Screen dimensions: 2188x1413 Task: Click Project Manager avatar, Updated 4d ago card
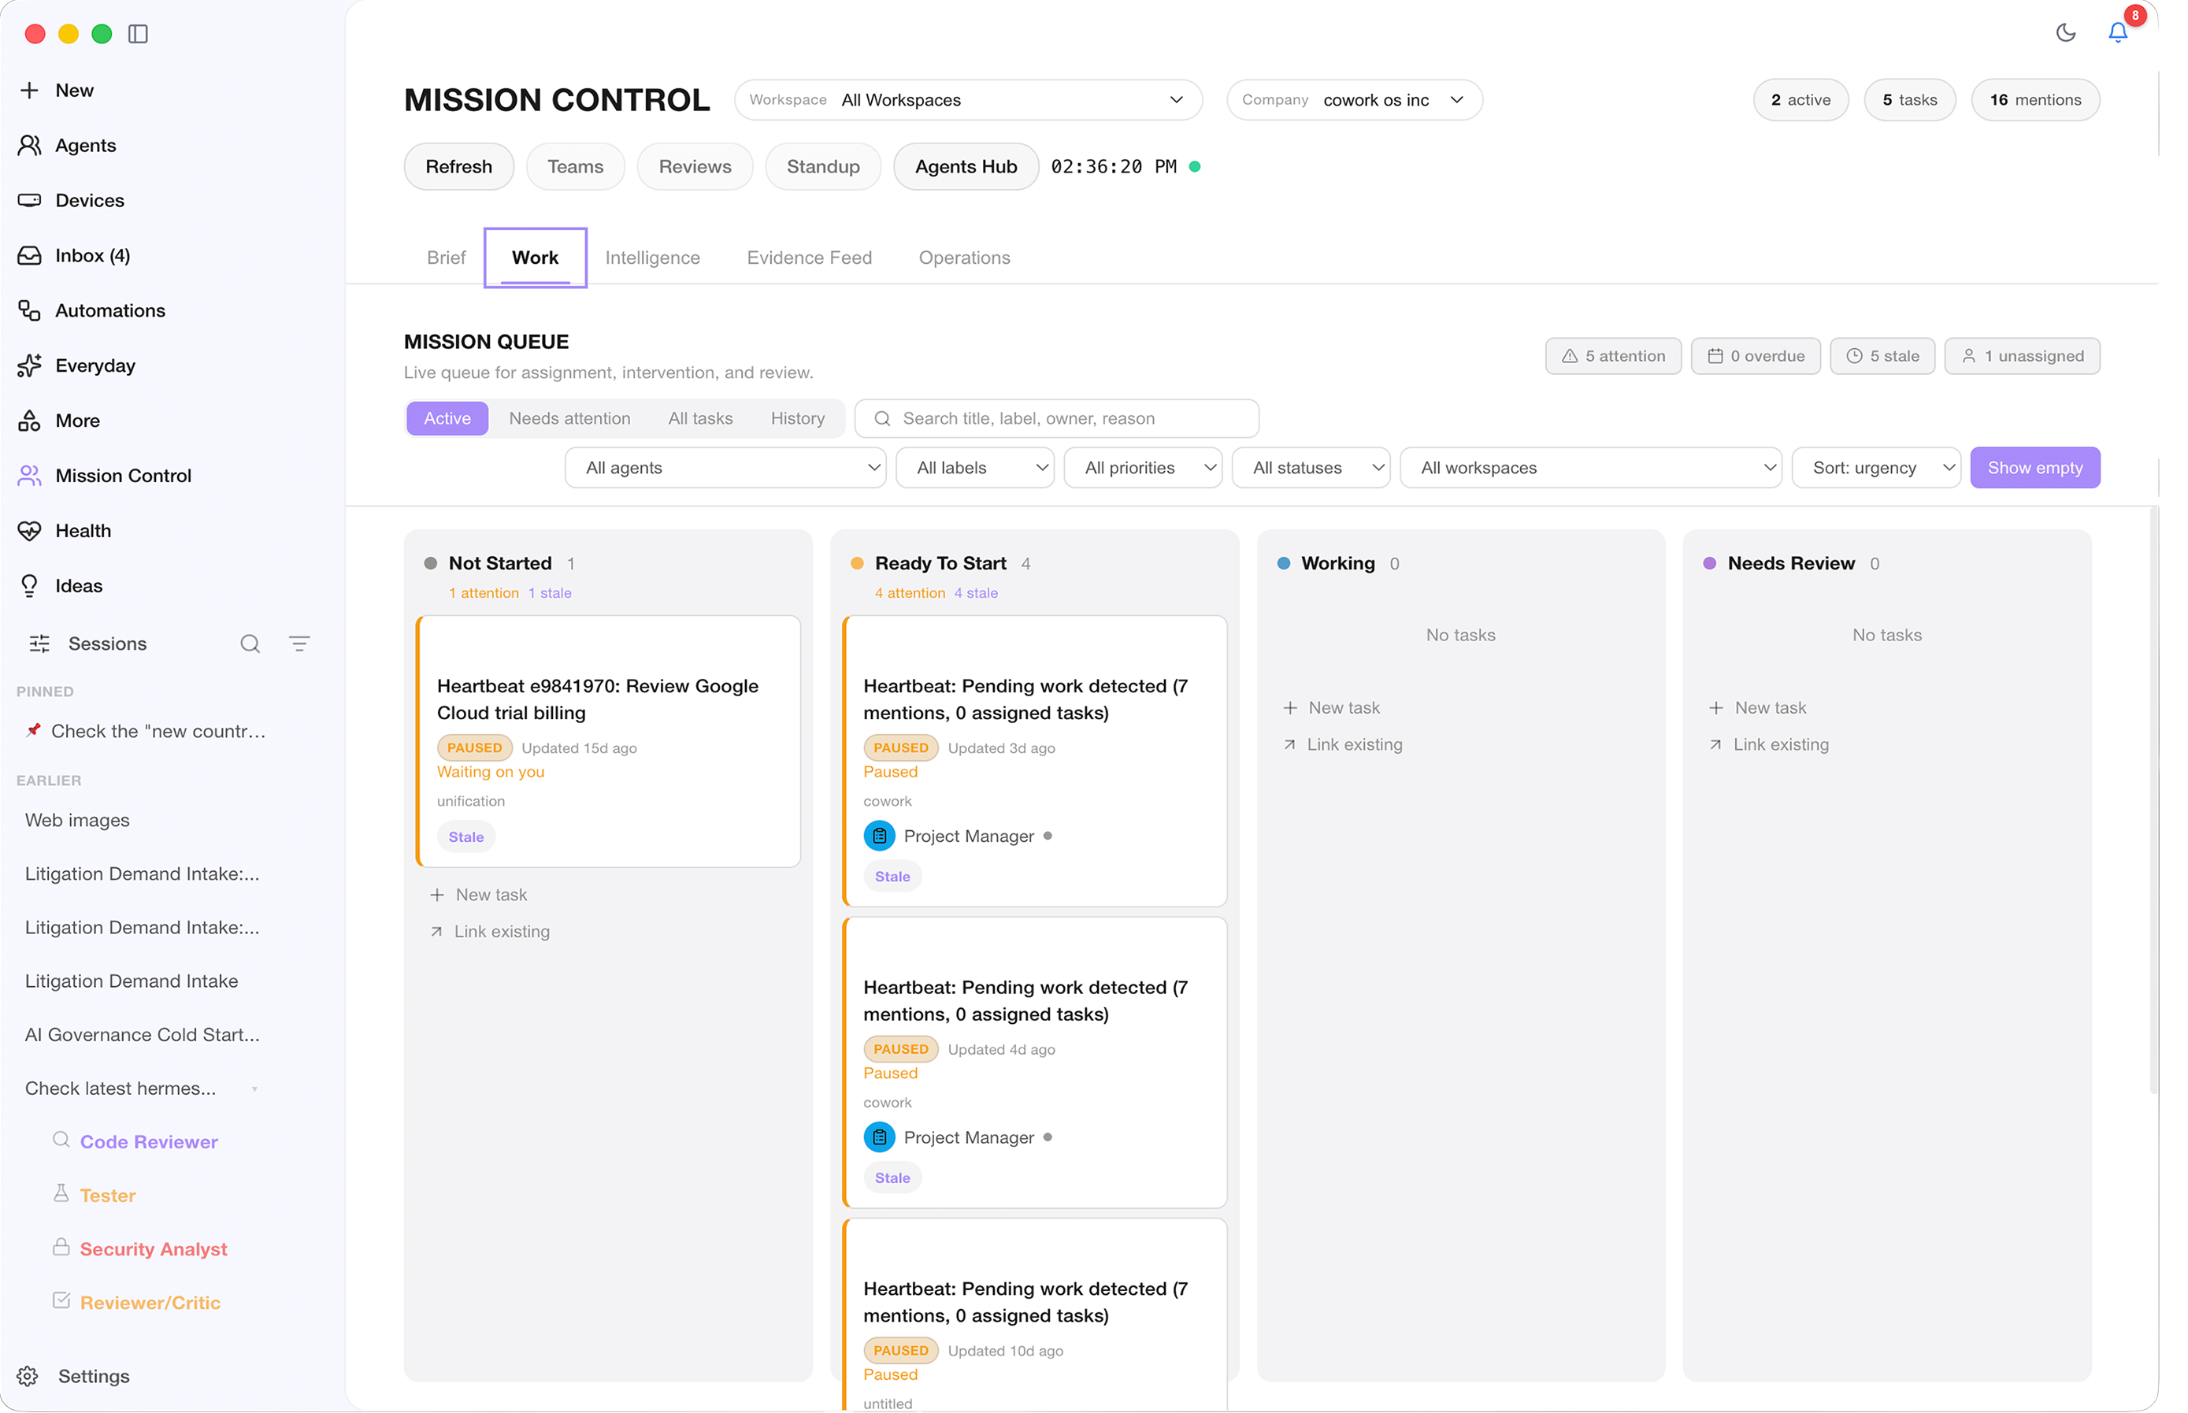pos(879,1138)
